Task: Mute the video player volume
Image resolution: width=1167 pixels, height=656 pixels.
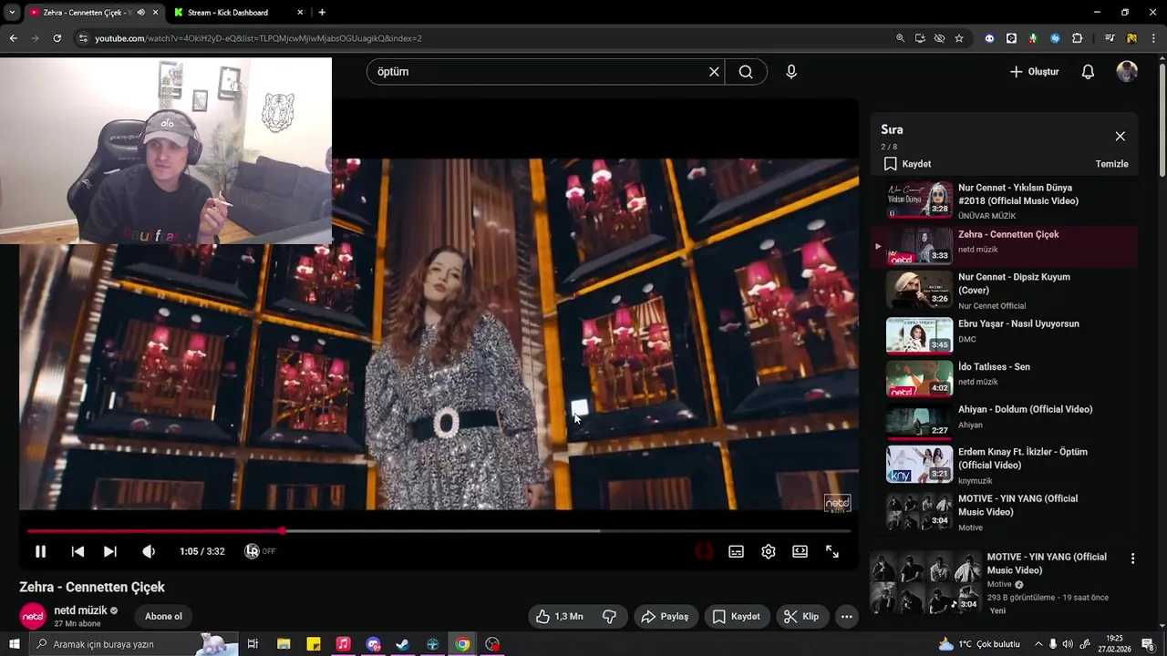Action: 149,551
